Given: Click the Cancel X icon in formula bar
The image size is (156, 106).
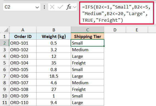Looking at the screenshot, I should (52, 7).
